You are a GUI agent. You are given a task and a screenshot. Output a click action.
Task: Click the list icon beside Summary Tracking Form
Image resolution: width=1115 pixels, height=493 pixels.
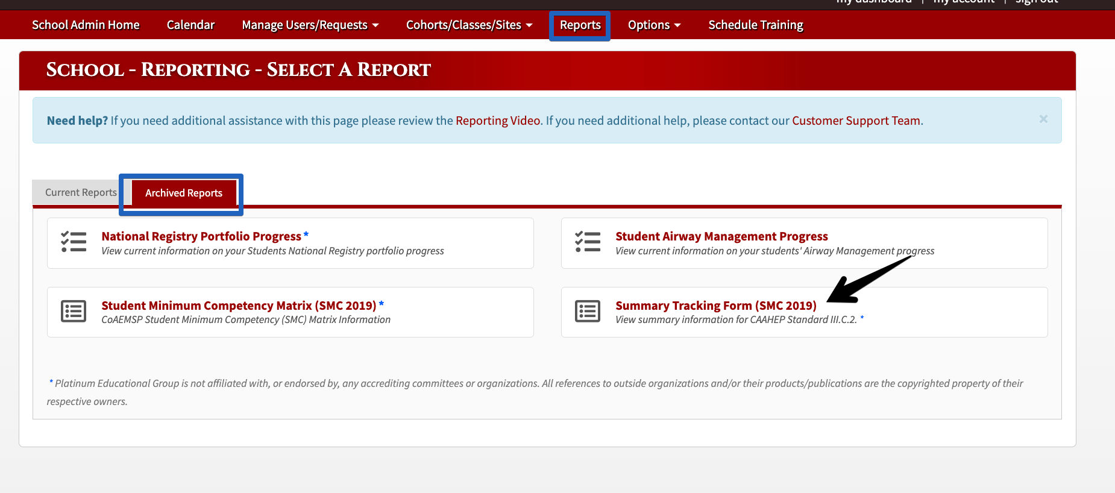[588, 311]
